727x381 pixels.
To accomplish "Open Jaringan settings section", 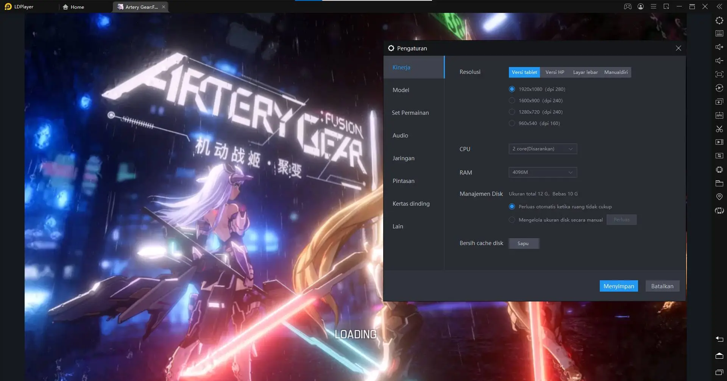I will pyautogui.click(x=414, y=158).
